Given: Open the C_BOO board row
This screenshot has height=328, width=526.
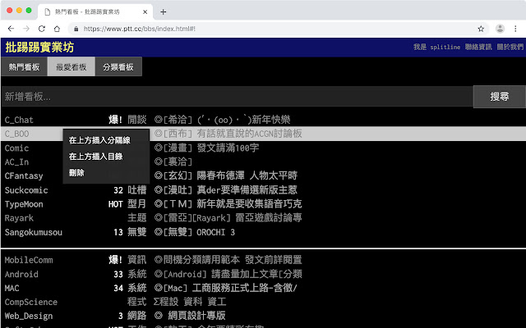Looking at the screenshot, I should 263,134.
